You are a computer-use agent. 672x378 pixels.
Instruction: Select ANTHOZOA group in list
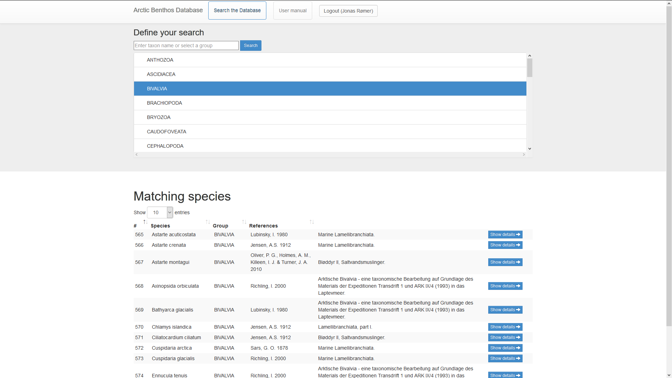pyautogui.click(x=160, y=60)
